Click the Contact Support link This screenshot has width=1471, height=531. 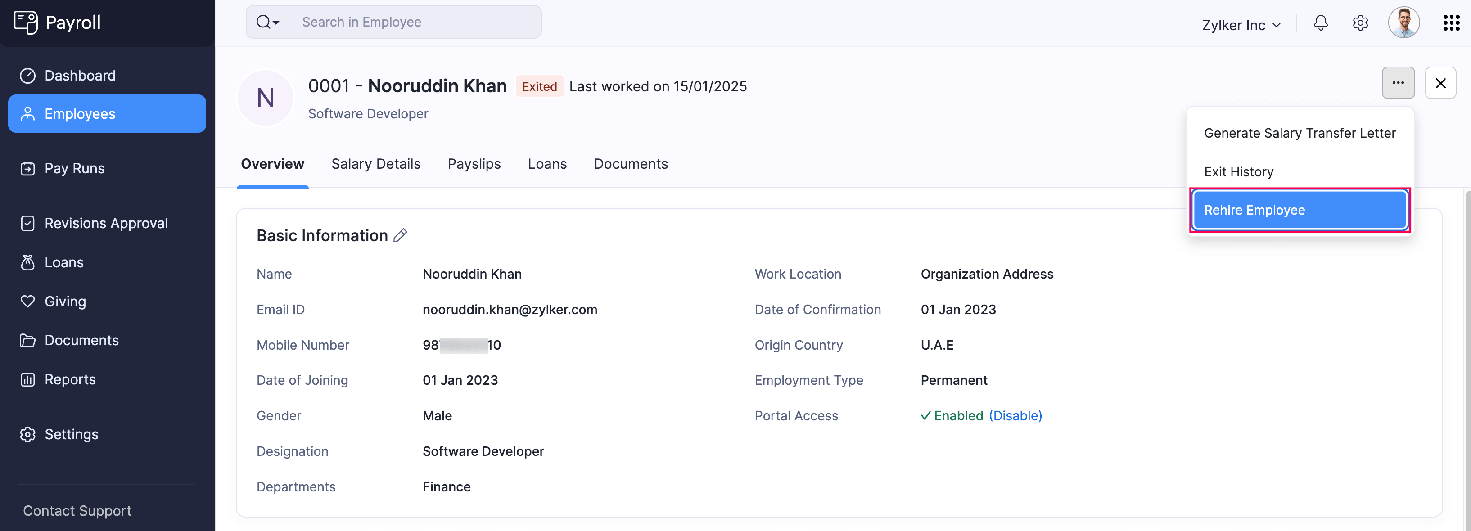tap(77, 510)
